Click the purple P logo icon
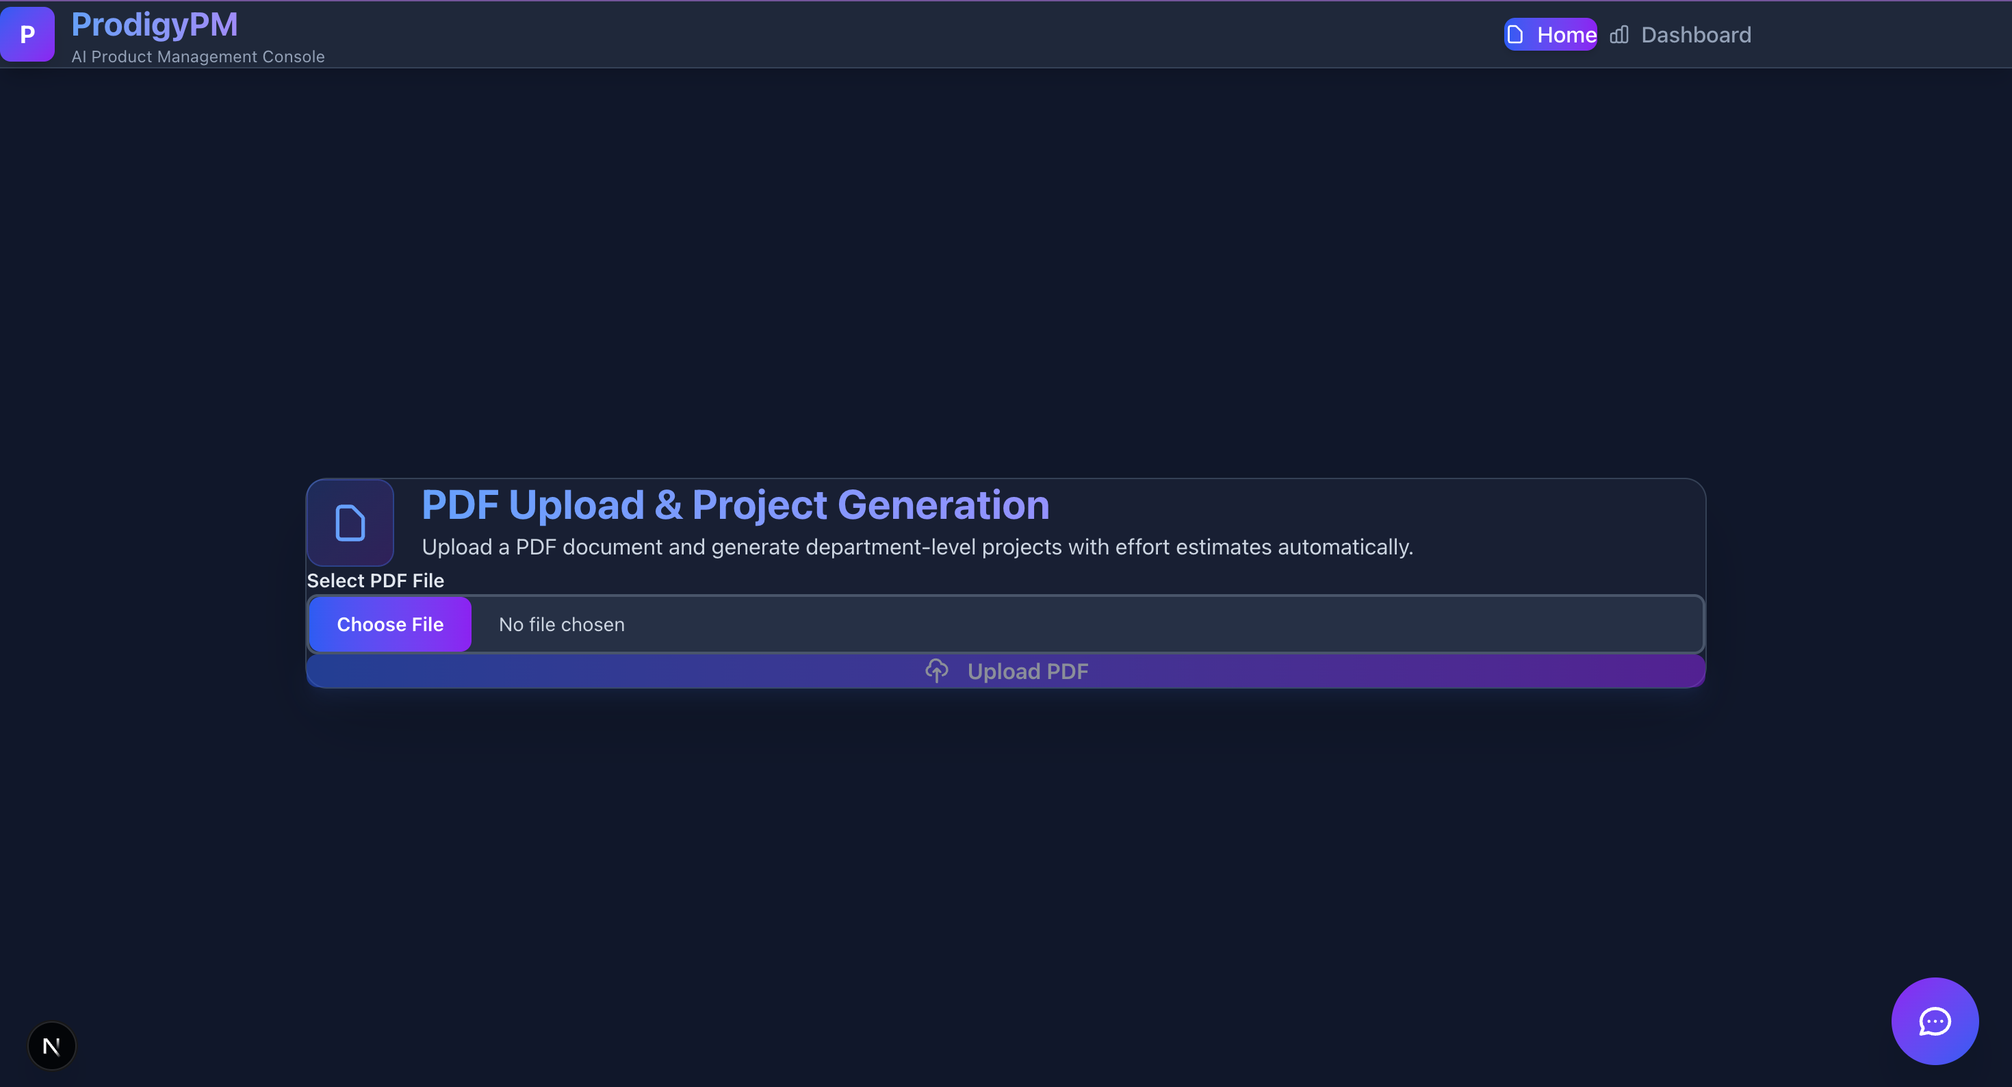 click(x=27, y=34)
